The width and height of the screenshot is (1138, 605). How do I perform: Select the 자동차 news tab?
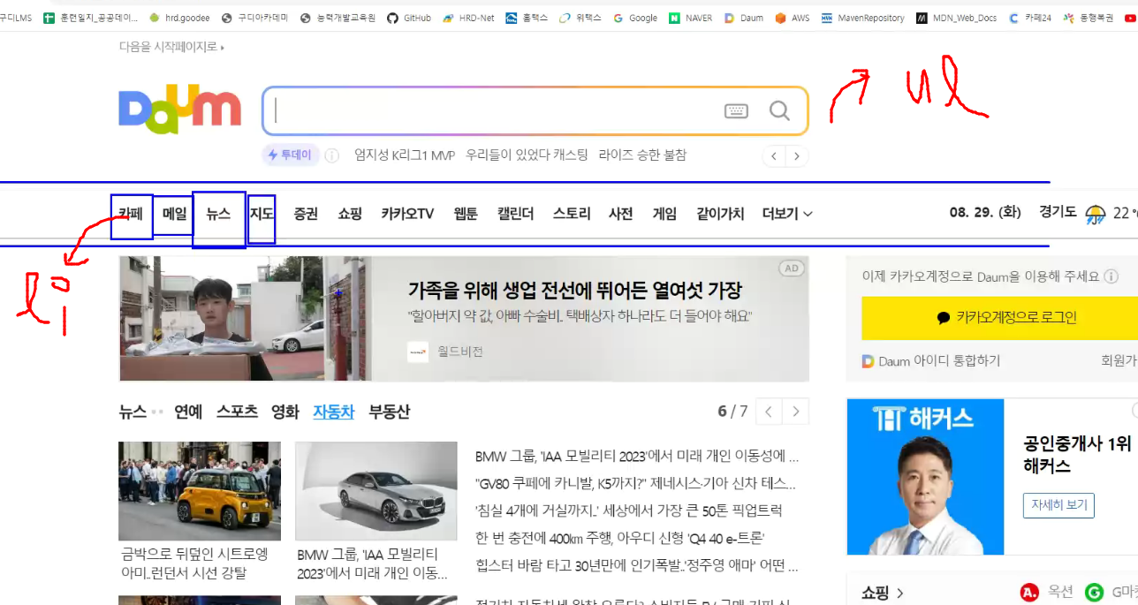click(x=334, y=412)
